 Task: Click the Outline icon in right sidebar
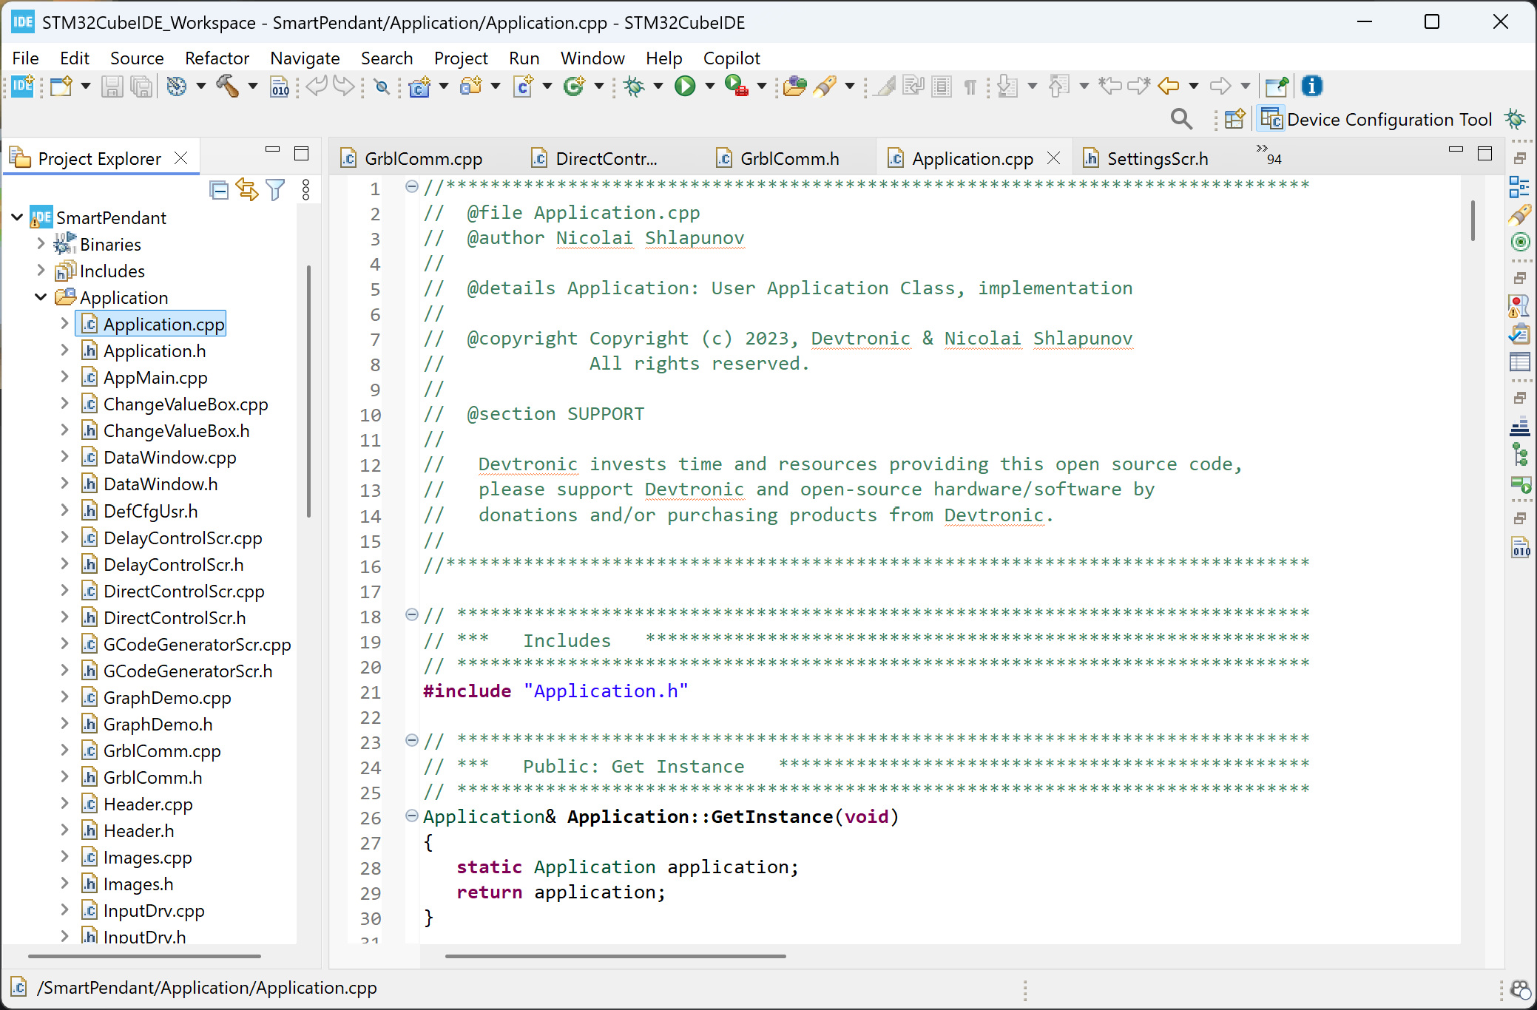tap(1519, 188)
